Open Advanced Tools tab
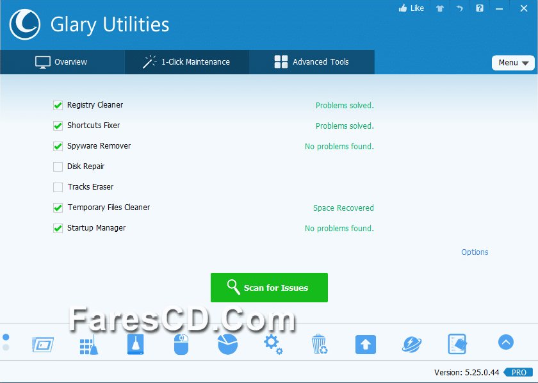Screen dimensions: 538x383 point(312,62)
